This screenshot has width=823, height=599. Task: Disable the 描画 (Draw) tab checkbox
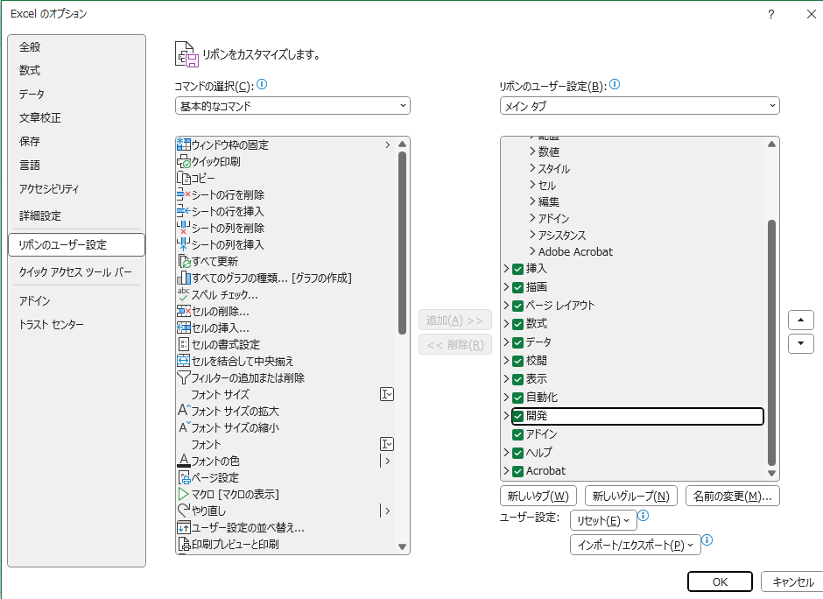point(519,286)
